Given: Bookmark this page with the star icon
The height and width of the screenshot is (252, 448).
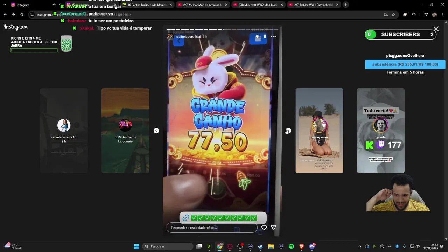Looking at the screenshot, I should [x=393, y=15].
